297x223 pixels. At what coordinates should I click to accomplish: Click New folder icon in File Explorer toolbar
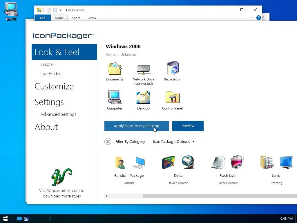click(55, 10)
